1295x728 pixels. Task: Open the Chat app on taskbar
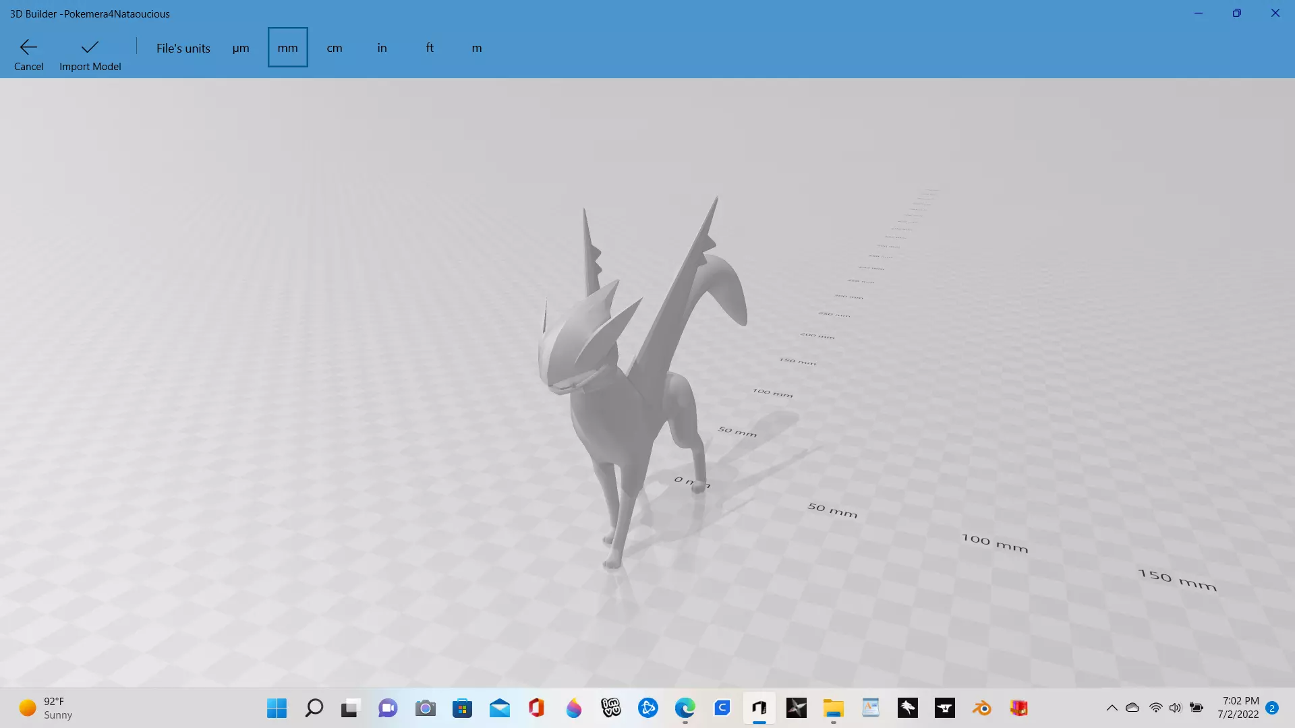[388, 708]
